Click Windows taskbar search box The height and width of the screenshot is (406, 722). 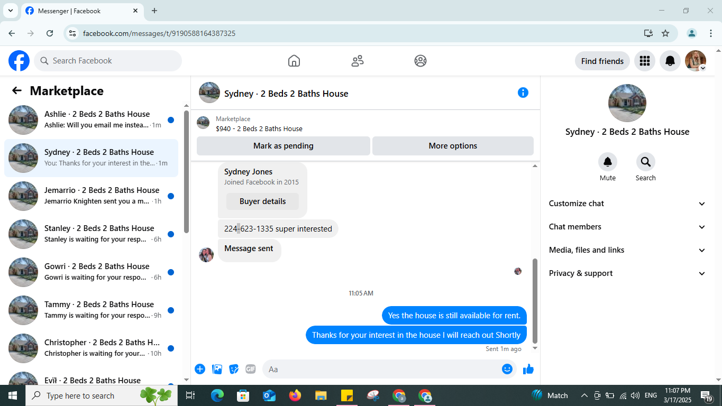(101, 395)
